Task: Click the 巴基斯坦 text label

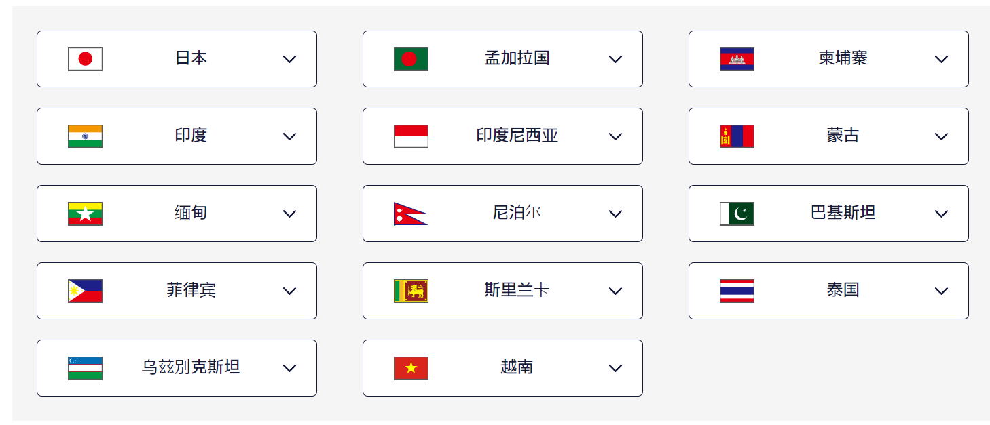Action: [x=843, y=213]
